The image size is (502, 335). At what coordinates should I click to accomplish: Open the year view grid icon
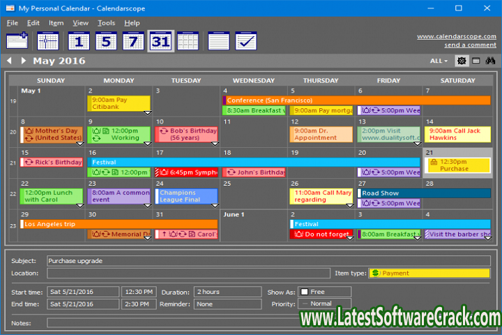coord(188,40)
